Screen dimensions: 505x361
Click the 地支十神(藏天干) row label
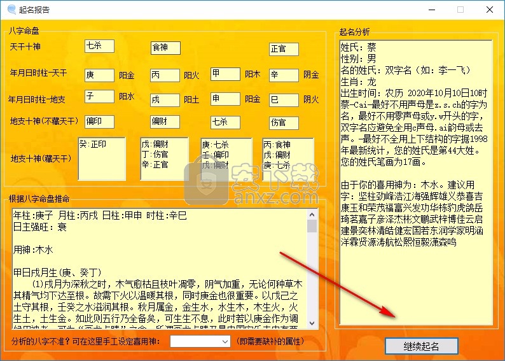click(x=41, y=159)
